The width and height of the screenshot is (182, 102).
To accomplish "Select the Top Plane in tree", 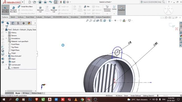I will point(13,47).
